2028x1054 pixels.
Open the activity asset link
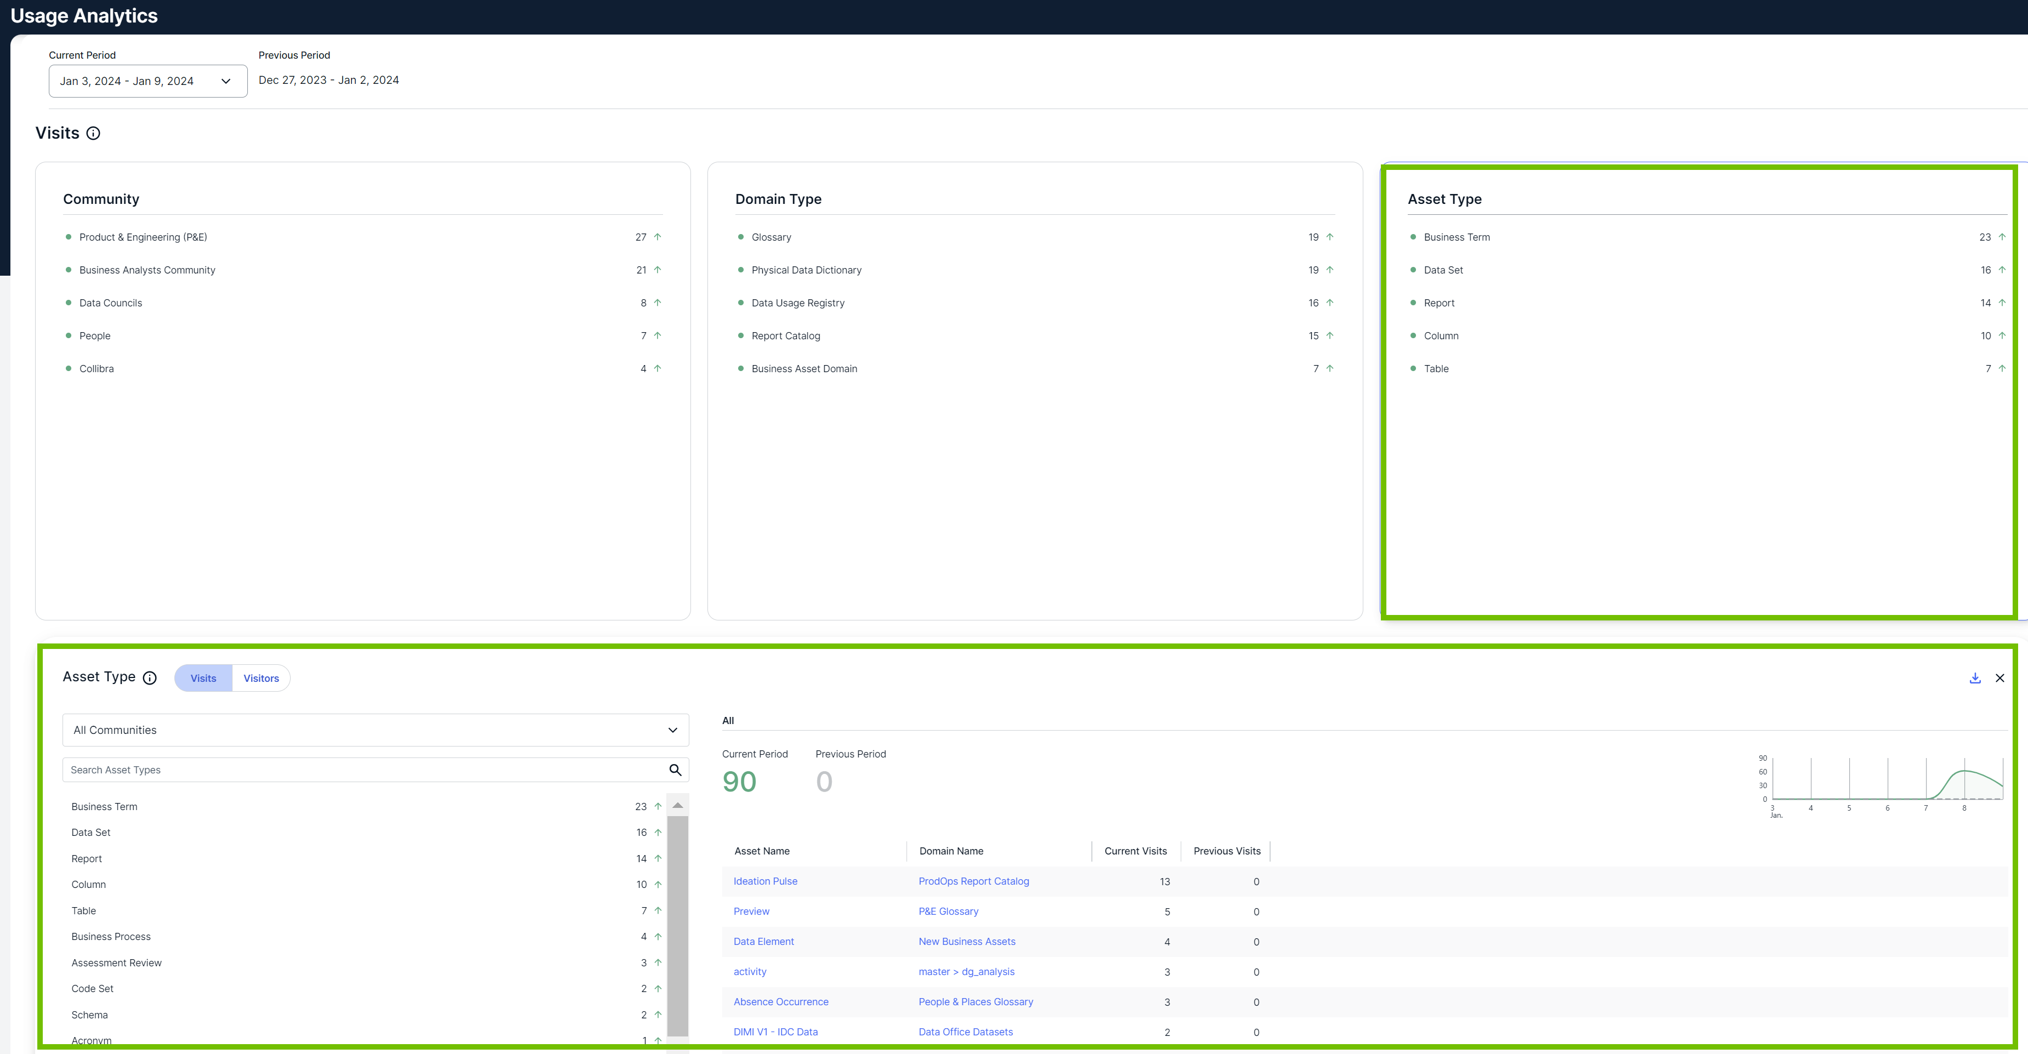(750, 971)
